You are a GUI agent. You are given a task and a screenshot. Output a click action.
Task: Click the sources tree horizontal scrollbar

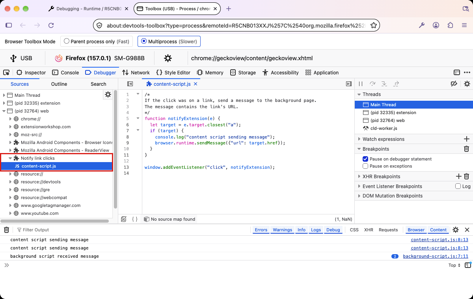tap(54, 221)
